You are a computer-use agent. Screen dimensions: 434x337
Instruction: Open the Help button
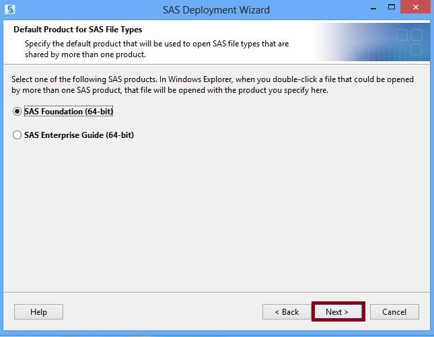pos(39,312)
